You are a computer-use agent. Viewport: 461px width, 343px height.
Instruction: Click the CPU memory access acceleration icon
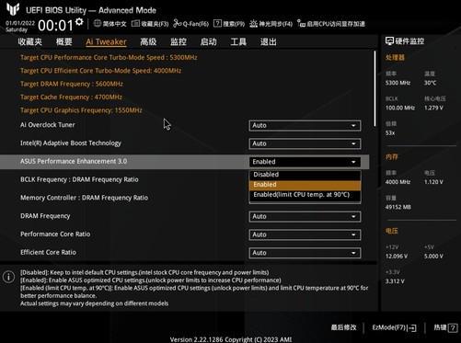tap(301, 24)
